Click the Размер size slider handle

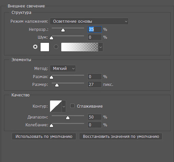tap(57, 85)
